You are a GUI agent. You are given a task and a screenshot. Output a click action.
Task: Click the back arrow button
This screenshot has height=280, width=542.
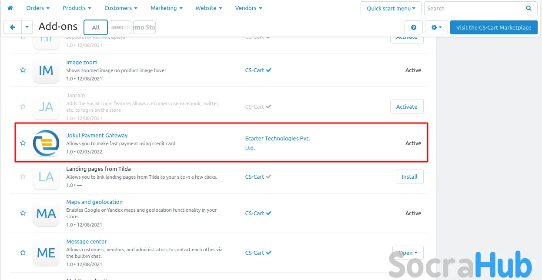[12, 27]
